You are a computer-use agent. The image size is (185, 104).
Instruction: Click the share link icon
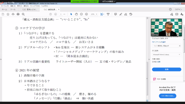172,14
